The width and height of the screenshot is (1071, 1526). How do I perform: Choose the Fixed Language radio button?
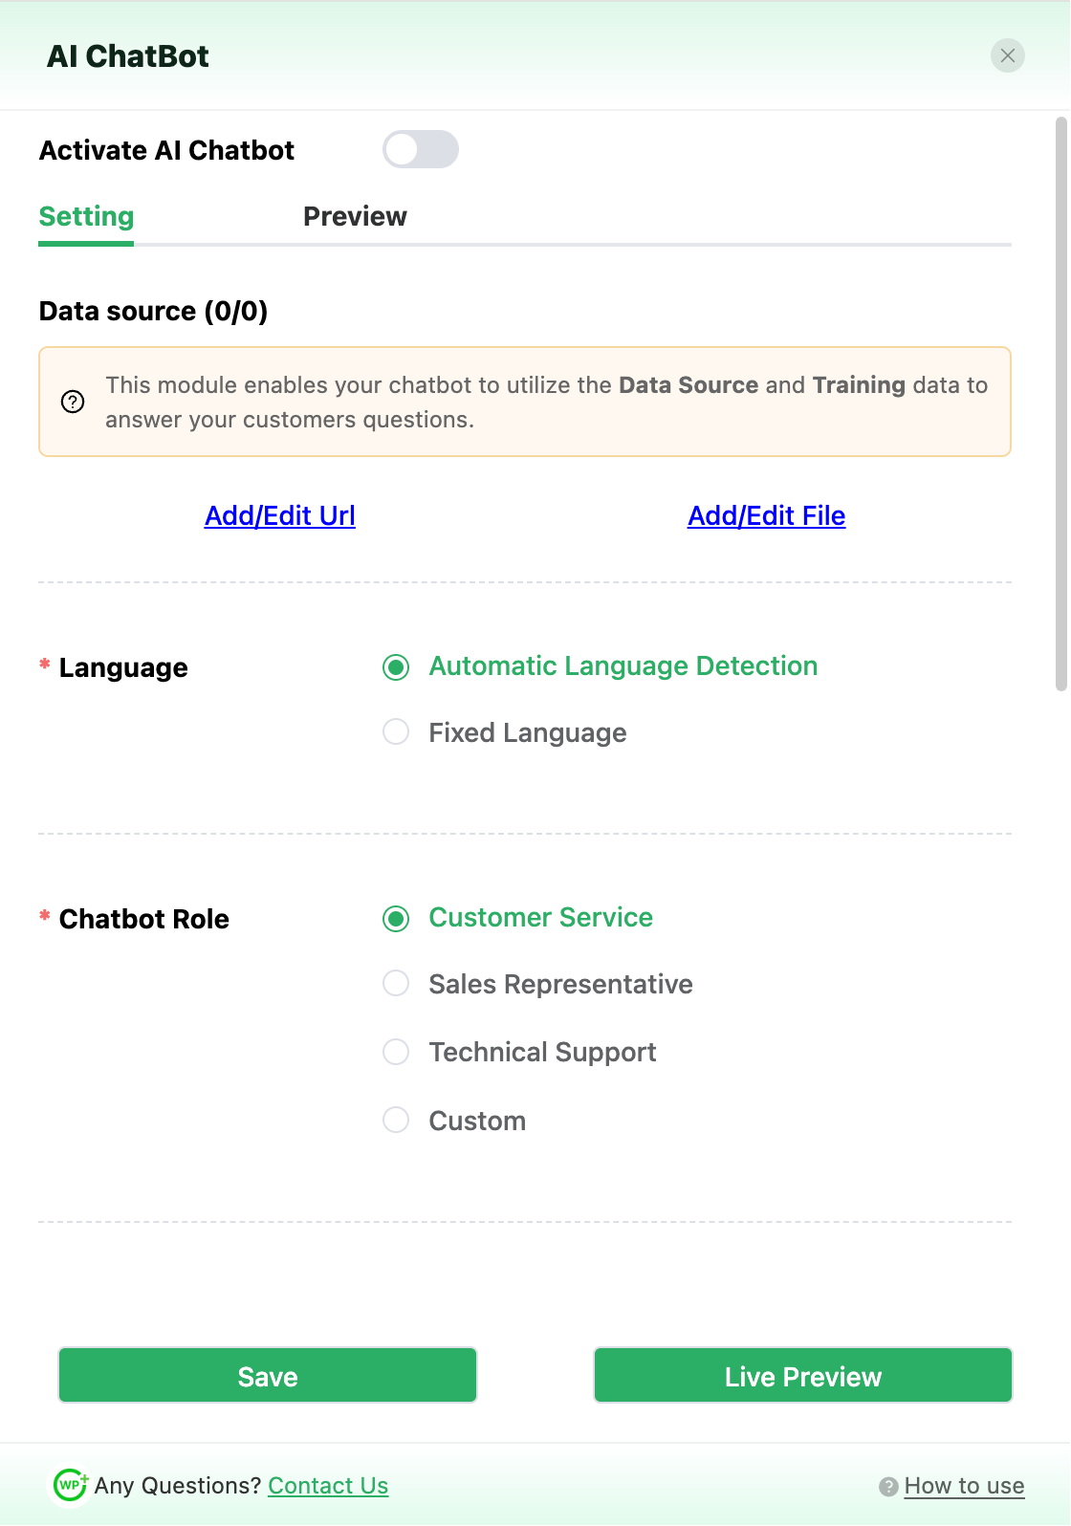396,732
